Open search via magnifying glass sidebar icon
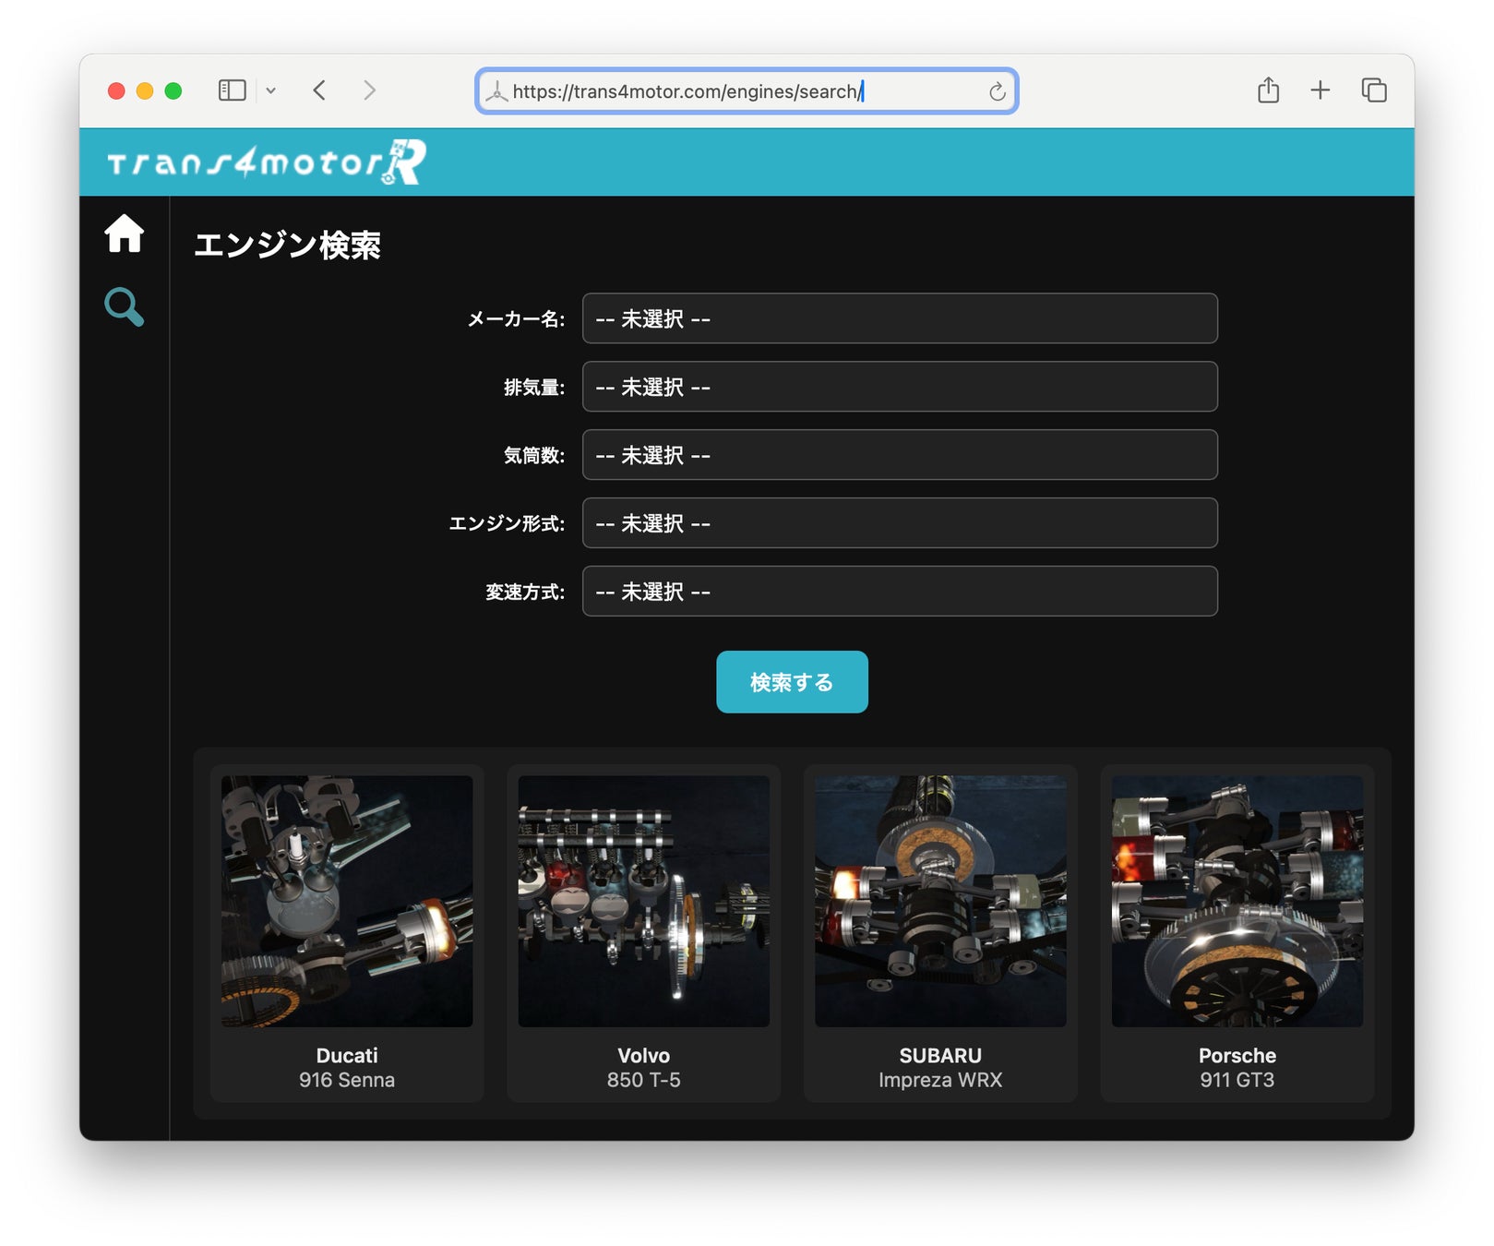 click(x=124, y=306)
